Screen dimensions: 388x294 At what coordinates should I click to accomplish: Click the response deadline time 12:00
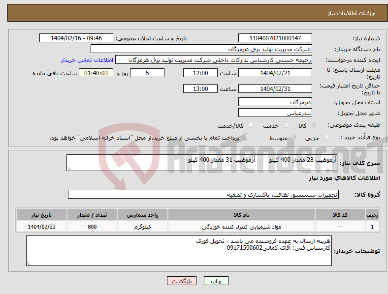click(x=200, y=73)
